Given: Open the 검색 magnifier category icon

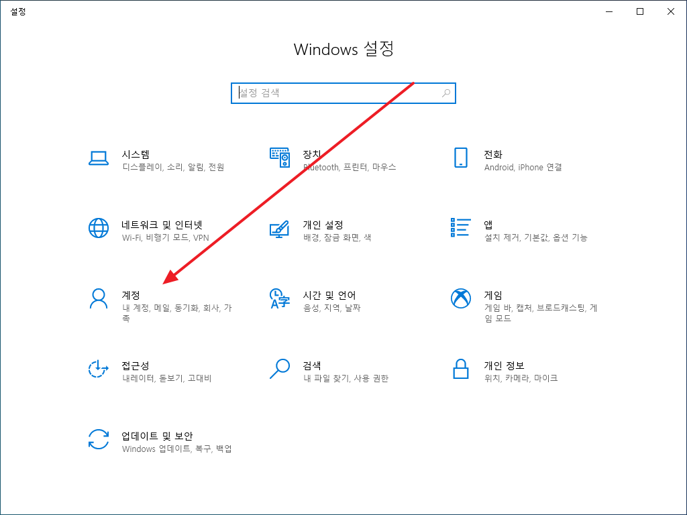Looking at the screenshot, I should [x=280, y=369].
